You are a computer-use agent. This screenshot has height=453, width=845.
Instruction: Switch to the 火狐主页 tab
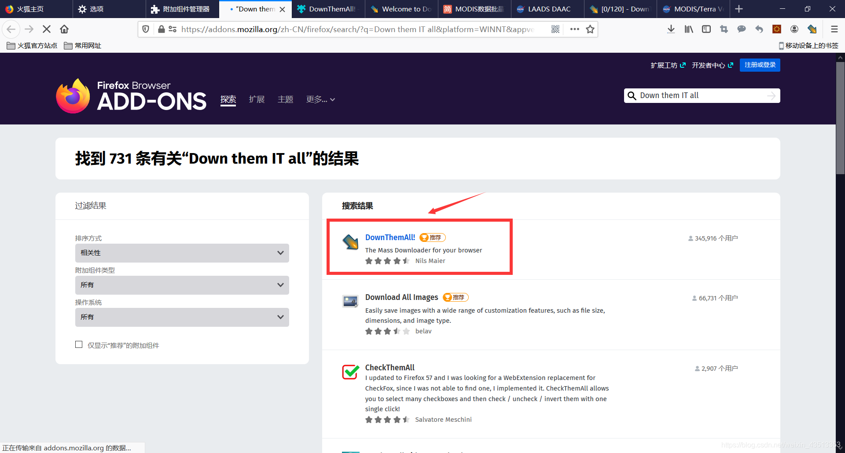37,9
